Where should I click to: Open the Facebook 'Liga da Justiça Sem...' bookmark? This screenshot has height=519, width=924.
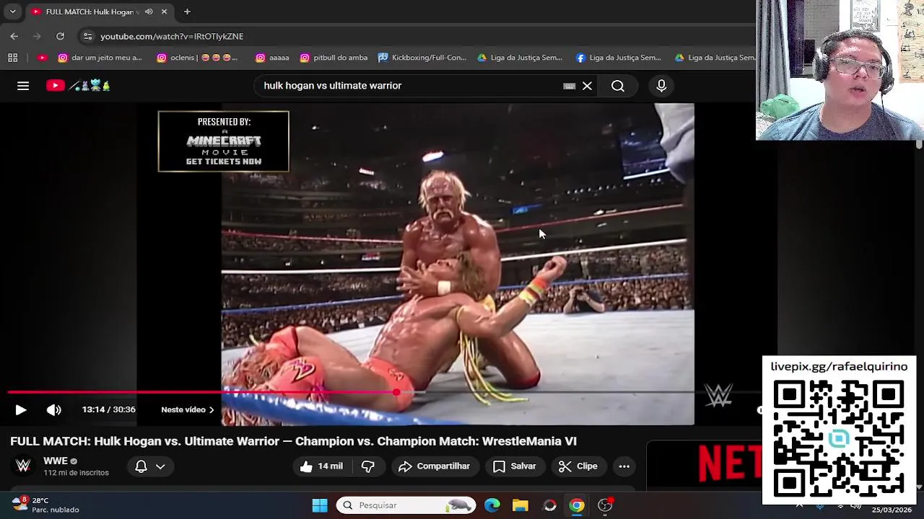(618, 58)
